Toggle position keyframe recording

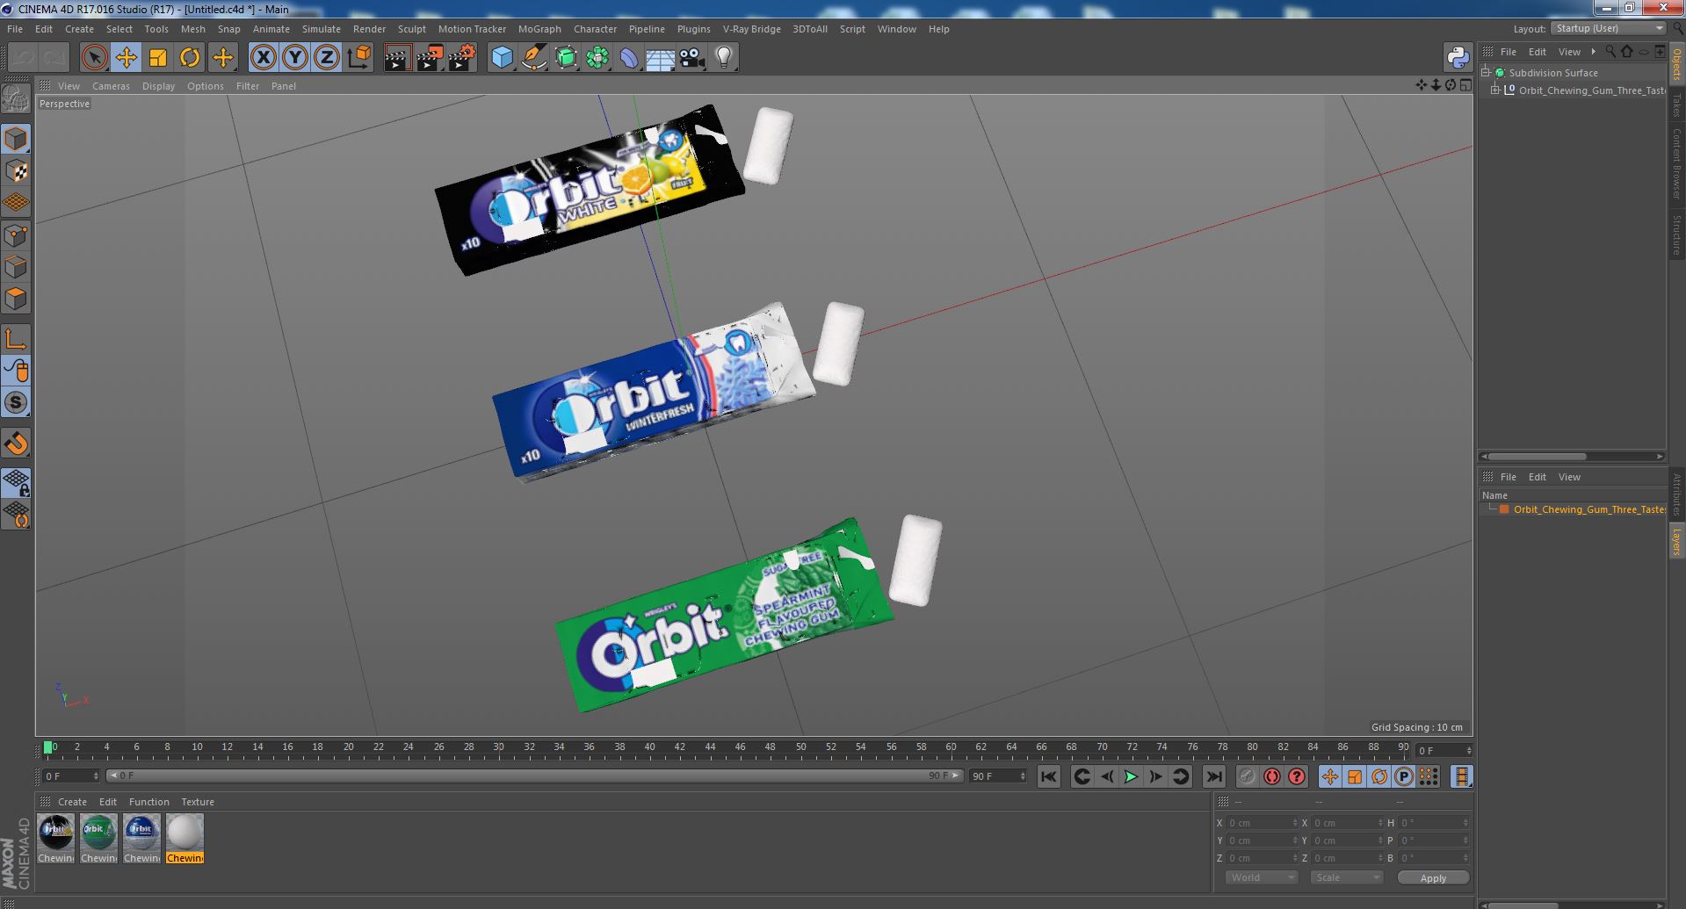[1330, 776]
